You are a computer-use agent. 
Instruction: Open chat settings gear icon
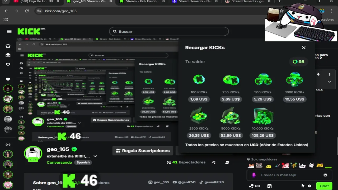point(309,186)
